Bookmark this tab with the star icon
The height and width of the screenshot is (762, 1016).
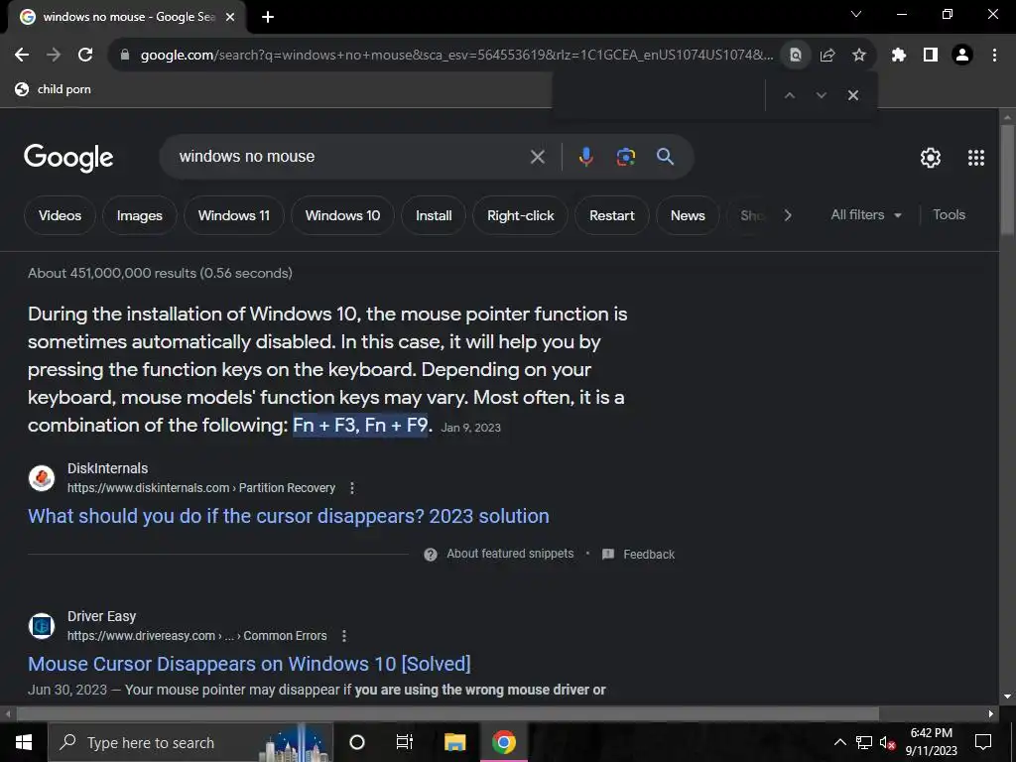(859, 56)
